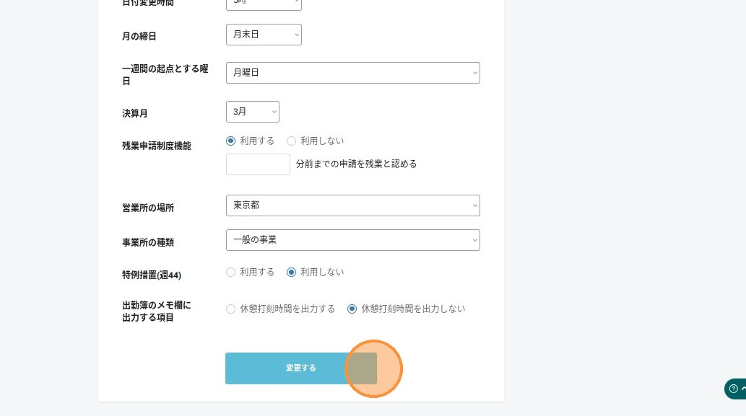This screenshot has height=416, width=746.
Task: Click the 変更する submit button
Action: coord(301,368)
